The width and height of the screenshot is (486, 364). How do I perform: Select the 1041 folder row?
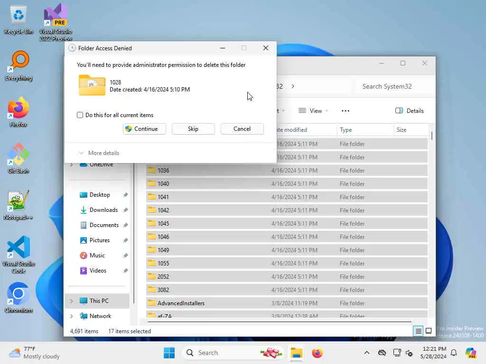pyautogui.click(x=287, y=197)
